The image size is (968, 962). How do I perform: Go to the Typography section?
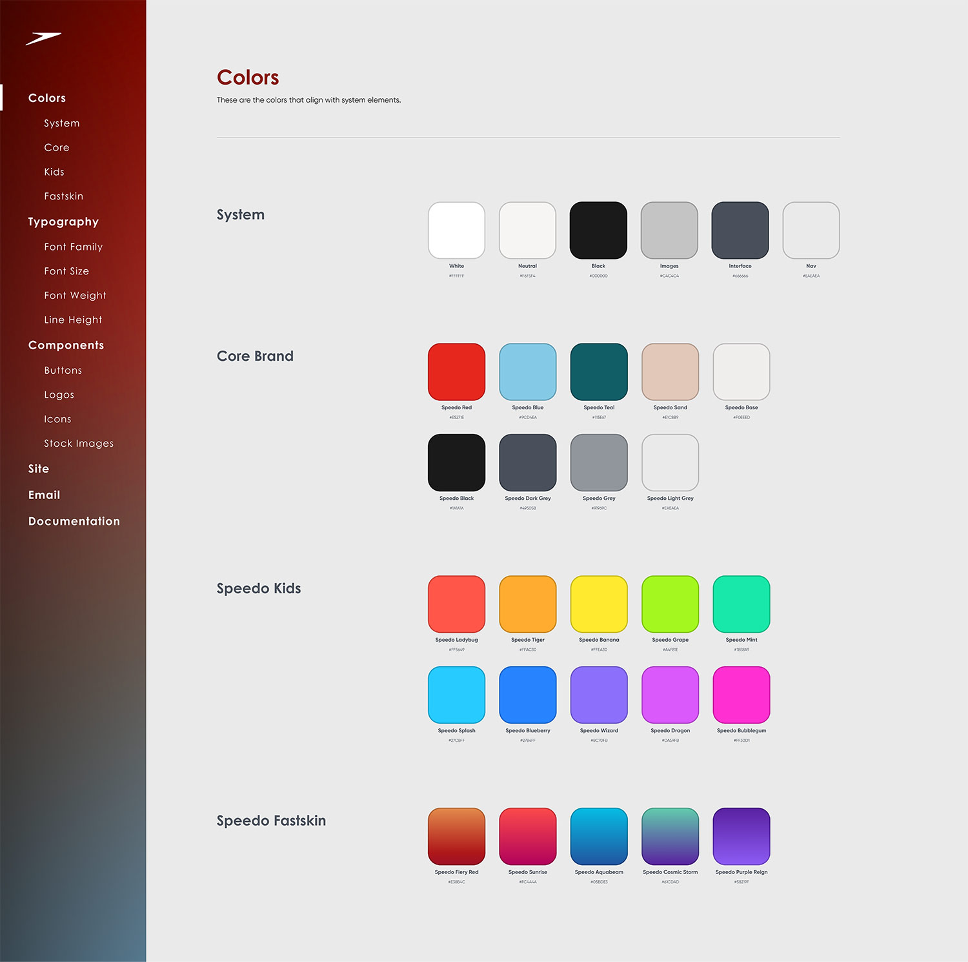(63, 221)
